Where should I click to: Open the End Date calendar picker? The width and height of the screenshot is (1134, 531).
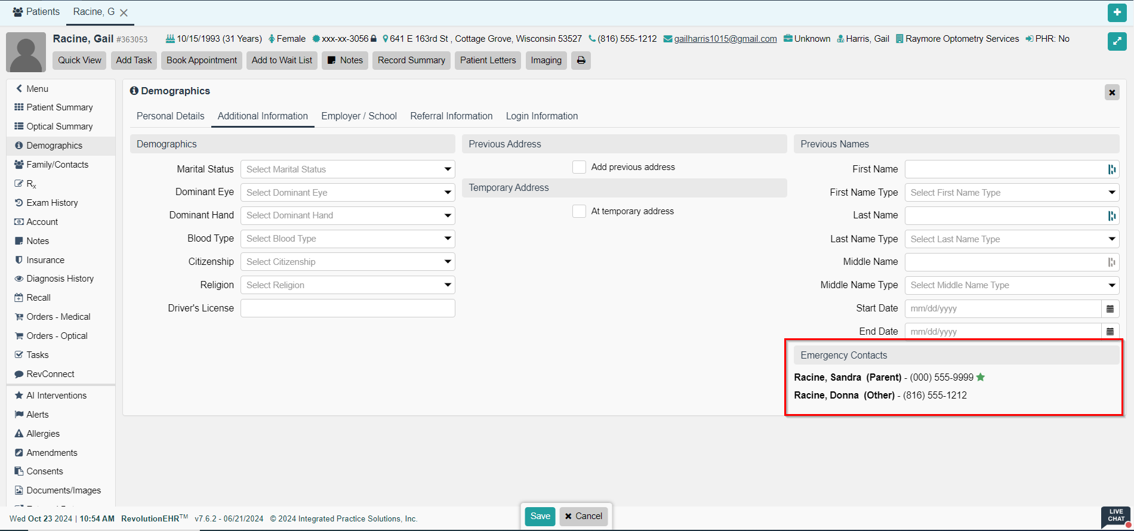point(1110,331)
